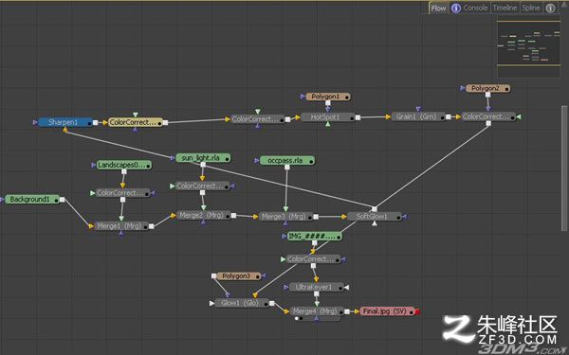Screen dimensions: 569x355
Task: Toggle view dot on sun_light.rla node
Action: pos(228,159)
